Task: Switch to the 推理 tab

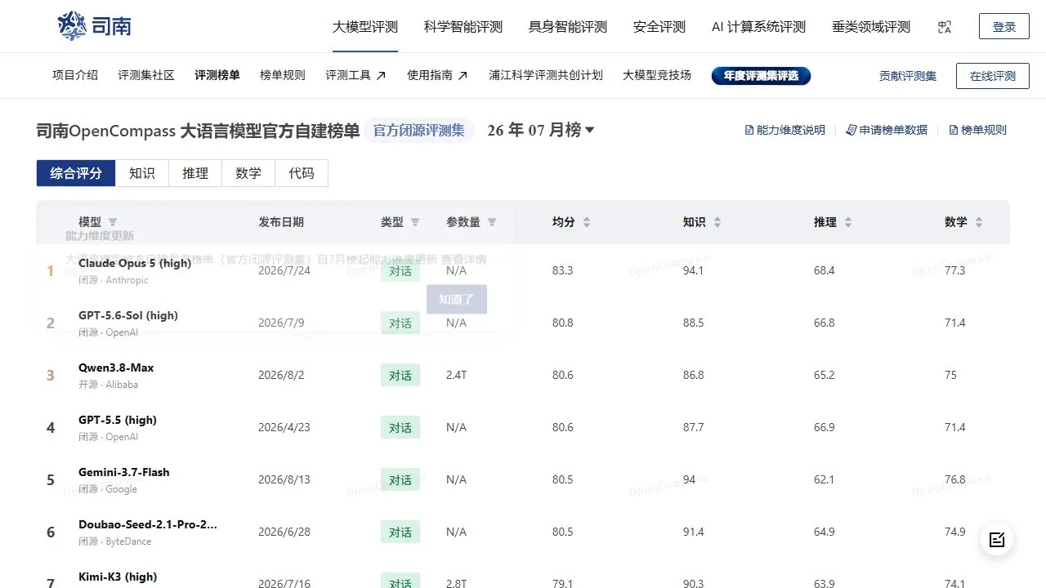Action: point(195,173)
